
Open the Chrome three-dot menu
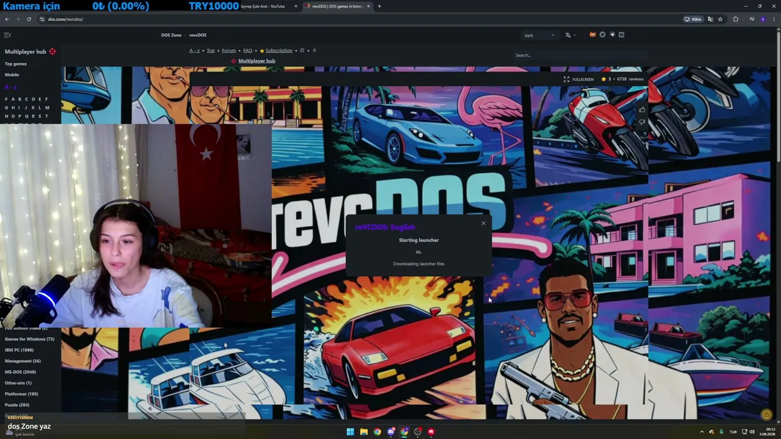(x=773, y=20)
